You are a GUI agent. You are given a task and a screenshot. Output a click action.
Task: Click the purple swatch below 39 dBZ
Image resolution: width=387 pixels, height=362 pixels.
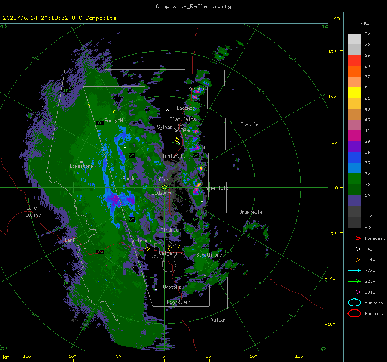(354, 147)
